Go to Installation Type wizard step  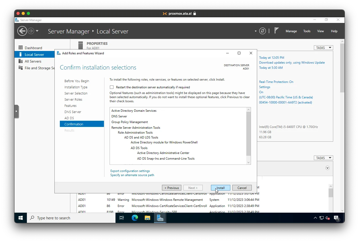tap(76, 87)
